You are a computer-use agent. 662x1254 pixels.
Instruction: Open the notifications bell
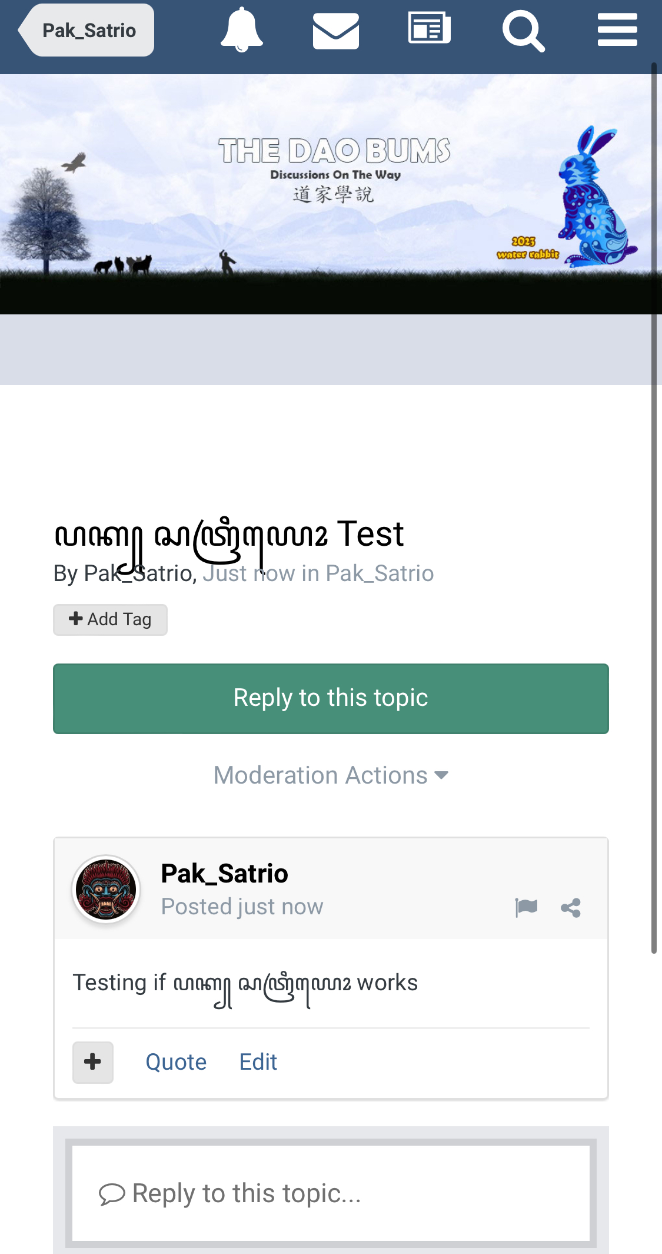(241, 31)
